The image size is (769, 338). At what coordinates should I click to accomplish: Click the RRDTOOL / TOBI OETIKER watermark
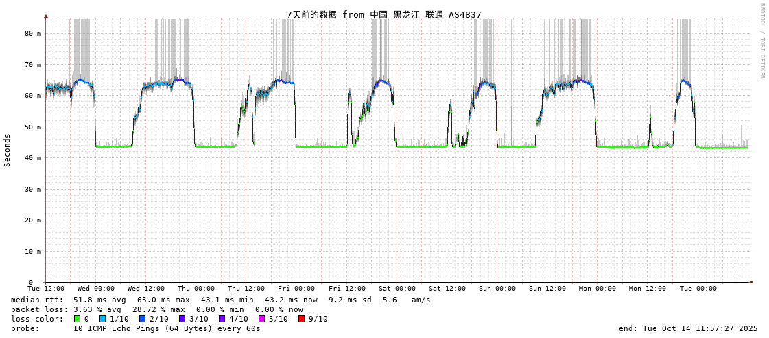tap(761, 41)
